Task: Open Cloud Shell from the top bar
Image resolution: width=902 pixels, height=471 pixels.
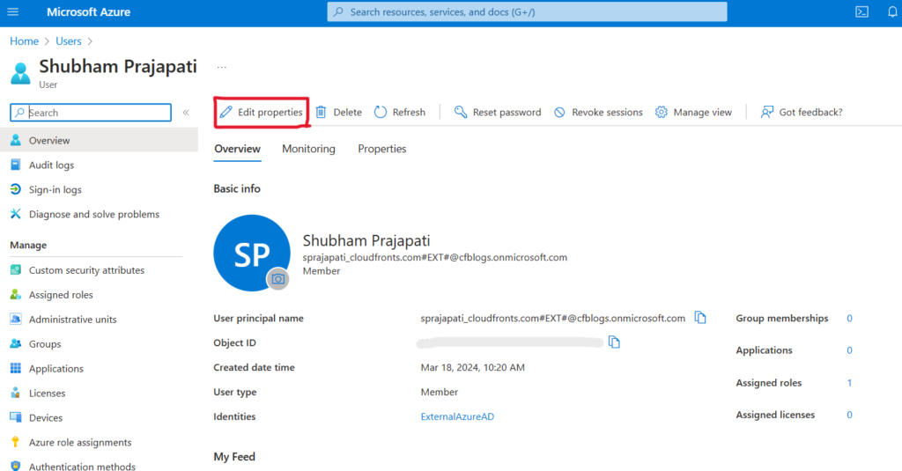Action: click(861, 12)
